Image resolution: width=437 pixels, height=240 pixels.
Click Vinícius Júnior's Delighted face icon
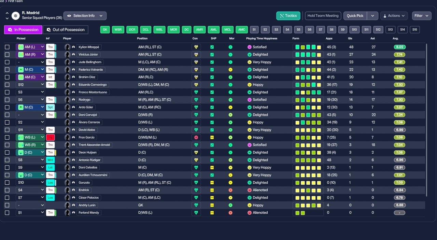249,55
